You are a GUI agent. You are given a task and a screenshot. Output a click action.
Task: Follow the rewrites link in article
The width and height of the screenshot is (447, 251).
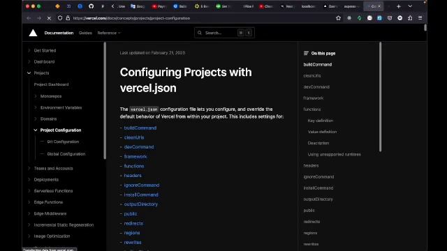pos(133,243)
